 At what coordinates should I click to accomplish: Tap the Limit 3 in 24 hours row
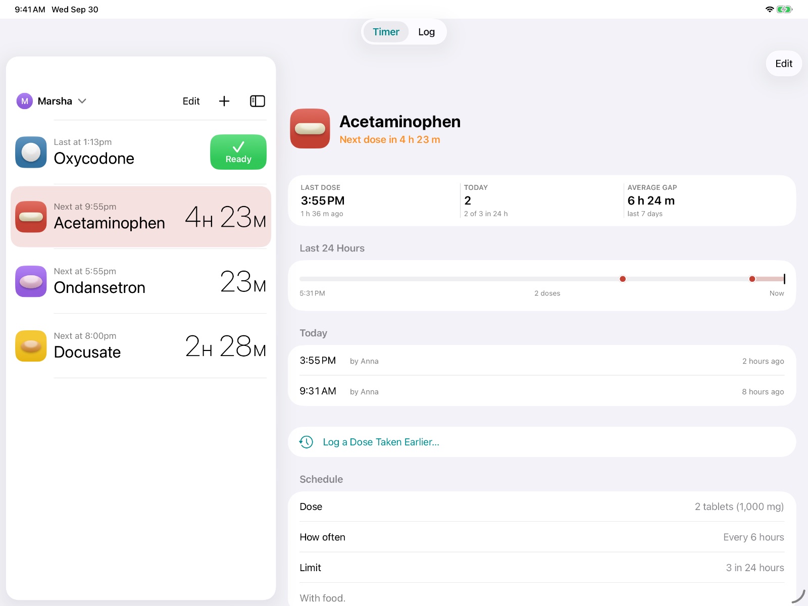click(542, 568)
